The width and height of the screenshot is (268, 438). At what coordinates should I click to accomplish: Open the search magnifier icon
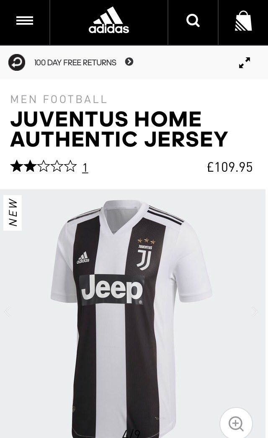[x=193, y=21]
